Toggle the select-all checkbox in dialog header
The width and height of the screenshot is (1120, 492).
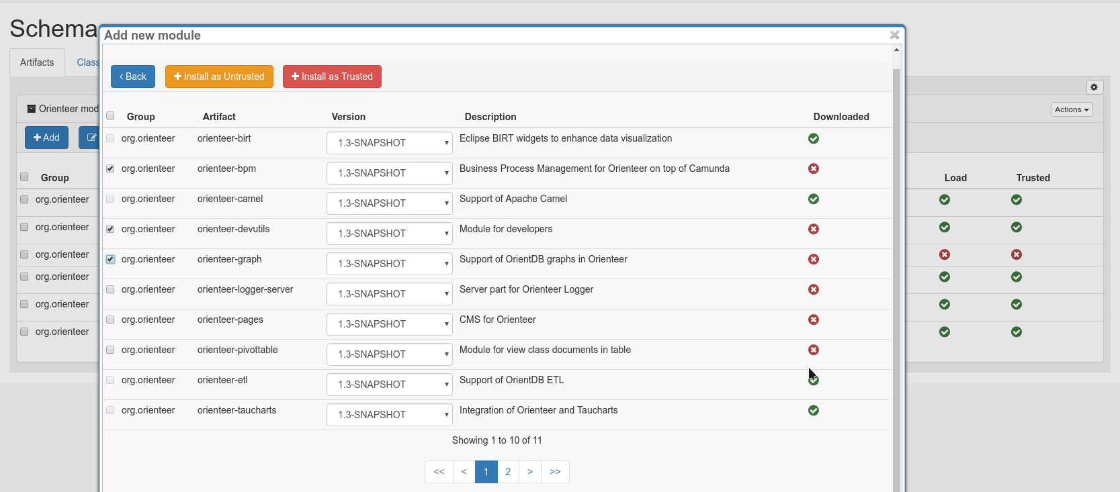tap(110, 115)
